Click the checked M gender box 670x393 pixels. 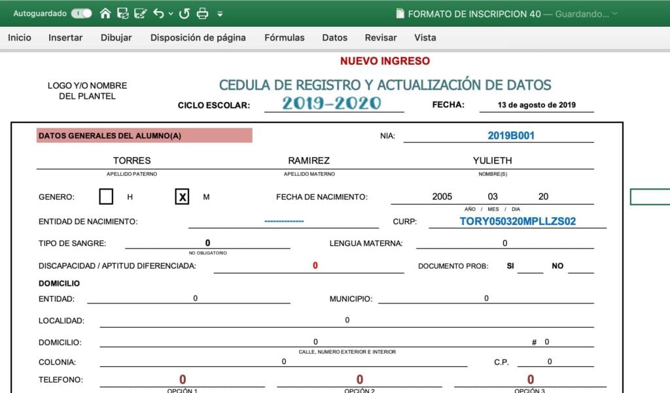tap(182, 195)
